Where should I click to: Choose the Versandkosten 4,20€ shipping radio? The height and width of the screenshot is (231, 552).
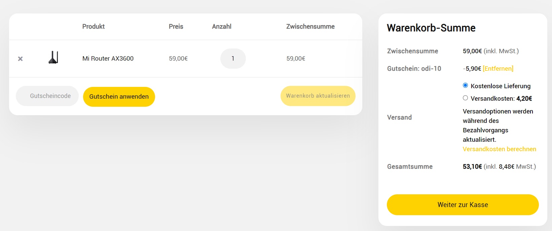click(x=465, y=98)
